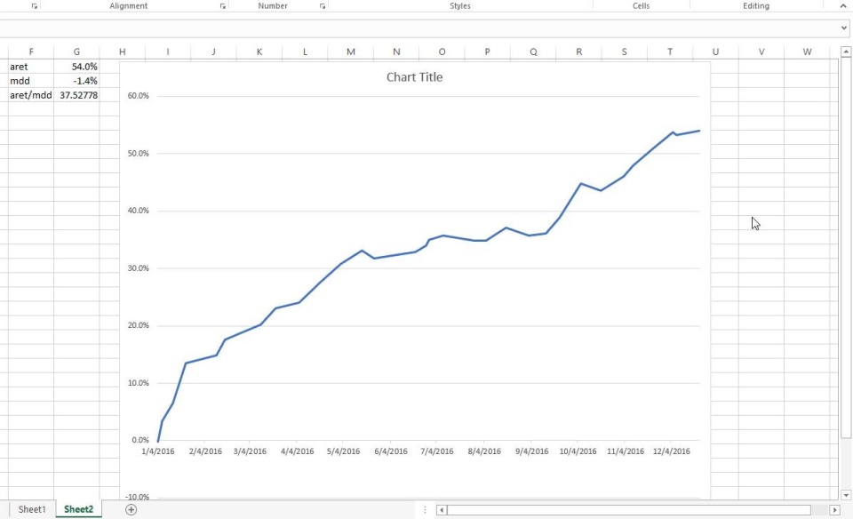The image size is (853, 519).
Task: Select column S header
Action: (625, 52)
